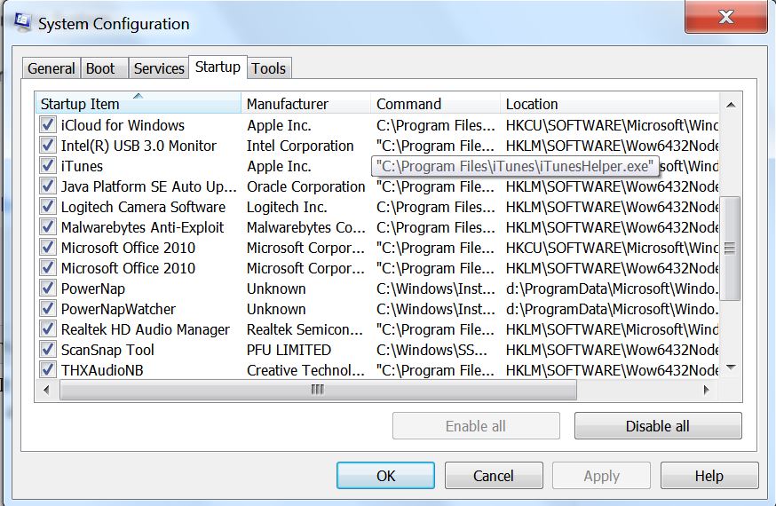Screen dimensions: 776x506
Task: Click the Cancel button
Action: (x=494, y=476)
